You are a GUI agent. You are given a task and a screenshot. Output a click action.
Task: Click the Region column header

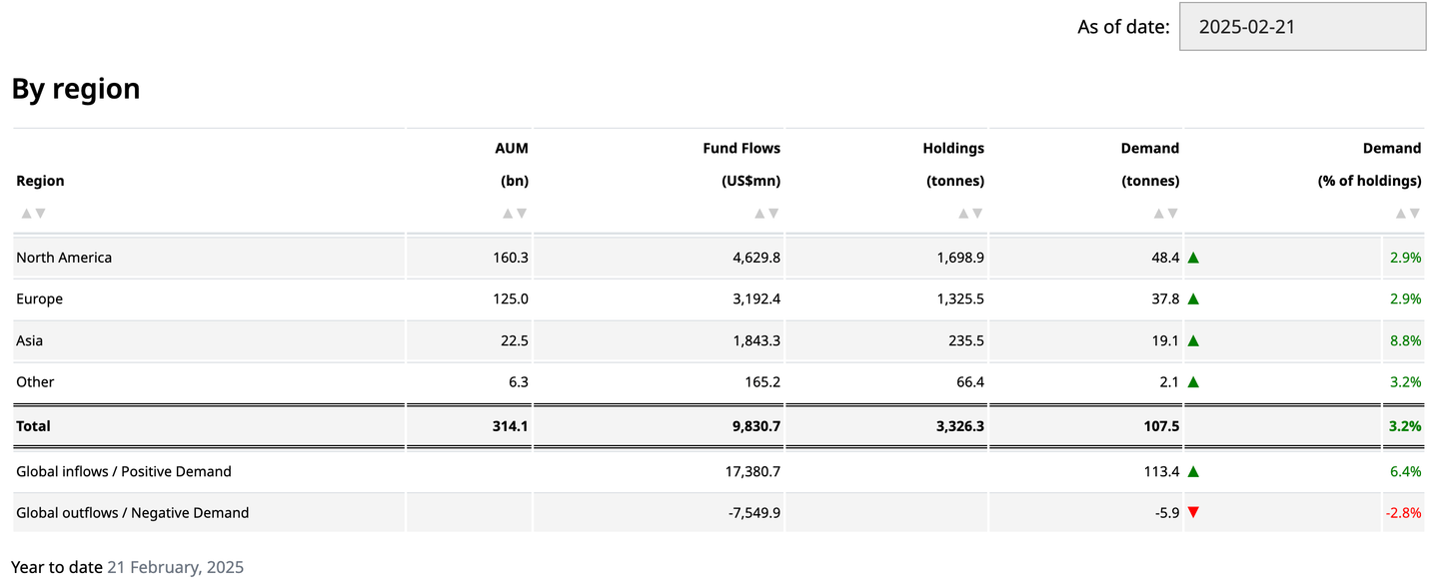pyautogui.click(x=40, y=181)
